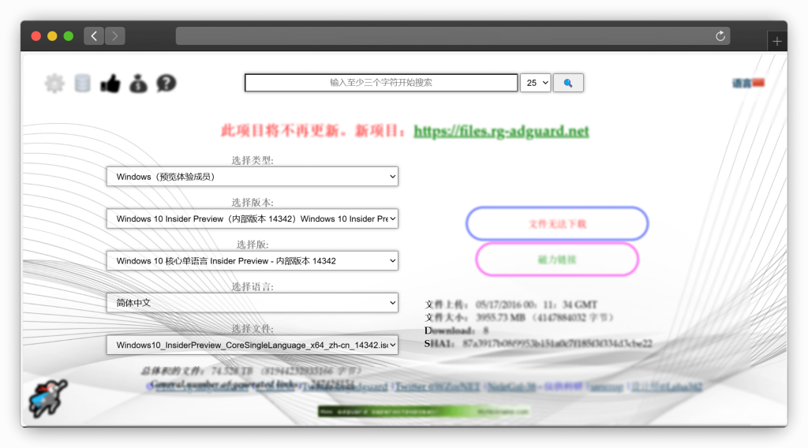
Task: Open the 选择文件 dropdown with the ISO filename
Action: tap(252, 345)
